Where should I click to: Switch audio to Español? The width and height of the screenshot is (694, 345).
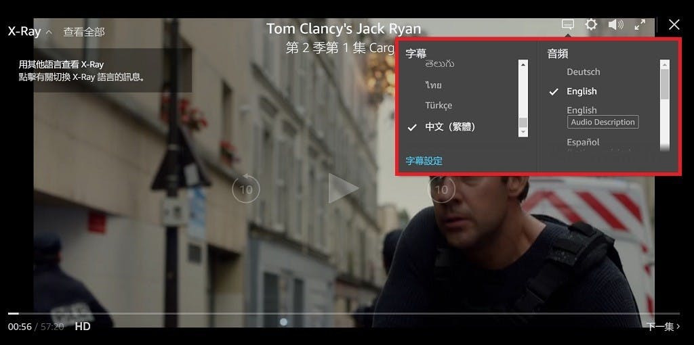click(583, 142)
